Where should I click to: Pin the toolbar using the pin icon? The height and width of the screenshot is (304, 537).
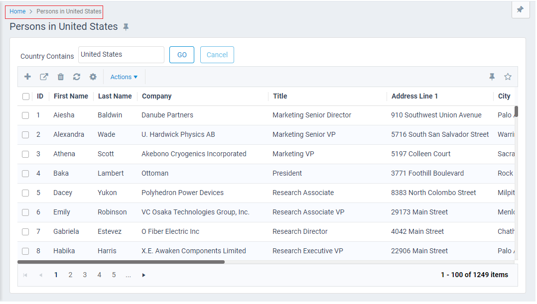coord(492,77)
